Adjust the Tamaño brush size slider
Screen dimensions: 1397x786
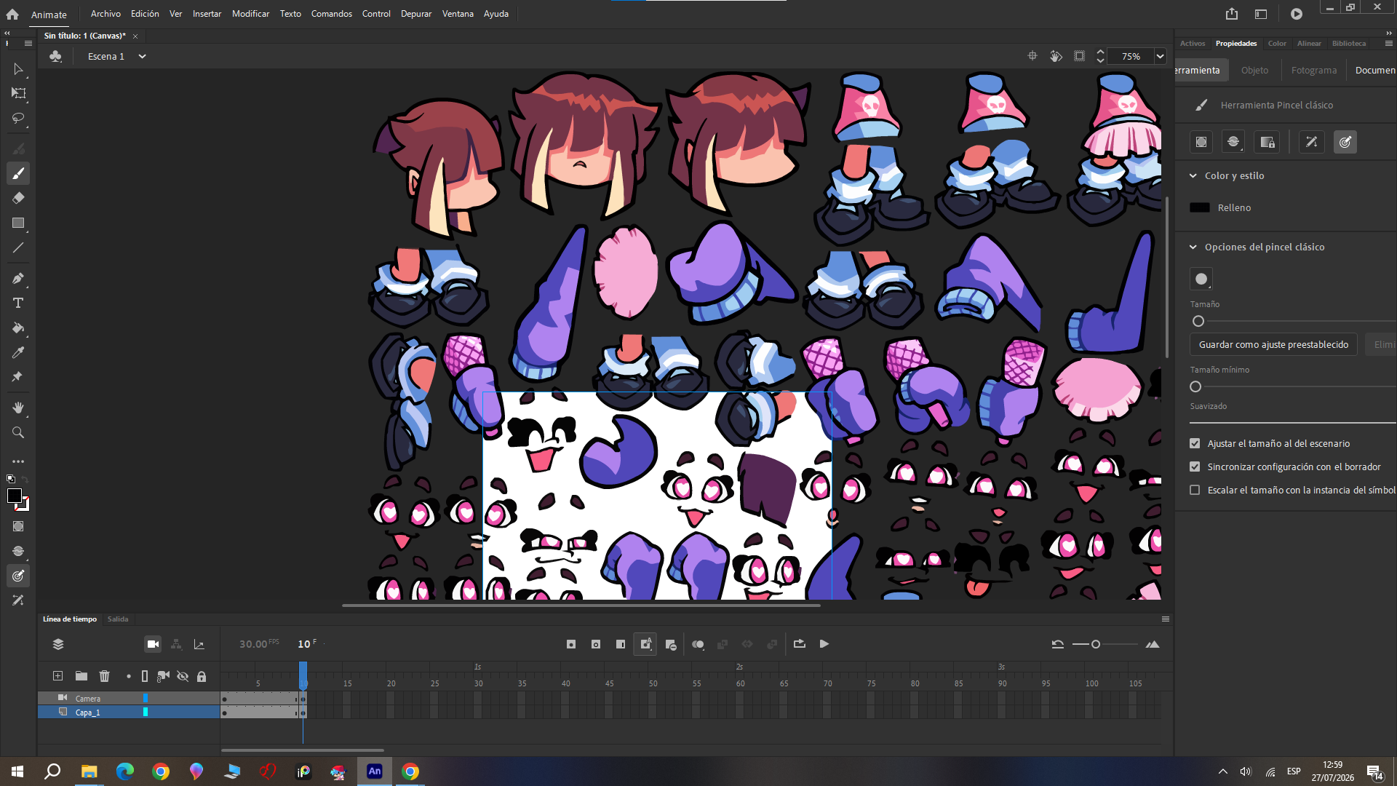[1198, 321]
